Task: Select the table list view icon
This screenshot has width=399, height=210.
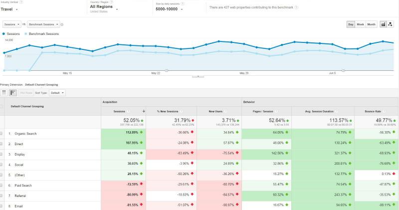Action: (x=4, y=93)
